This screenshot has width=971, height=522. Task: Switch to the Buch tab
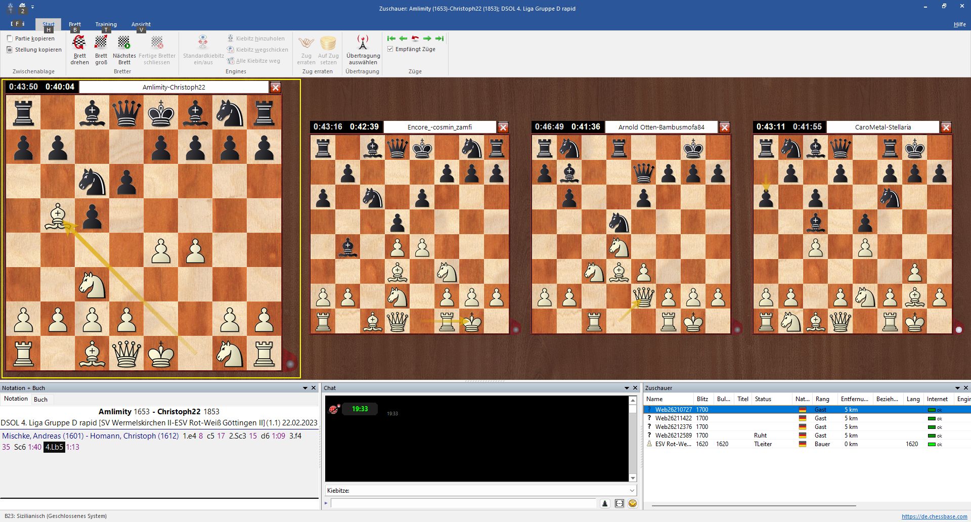(40, 399)
